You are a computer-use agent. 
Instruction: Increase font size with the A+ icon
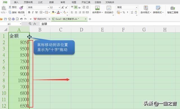(x=63, y=7)
